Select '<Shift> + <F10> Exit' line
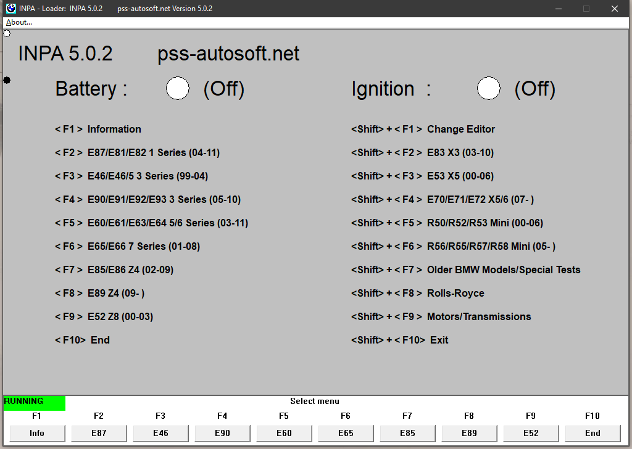Screen dimensions: 632x449 [399, 340]
